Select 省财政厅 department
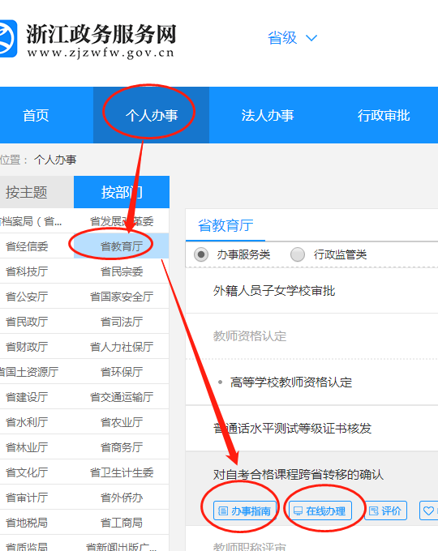The width and height of the screenshot is (438, 551). click(x=27, y=347)
